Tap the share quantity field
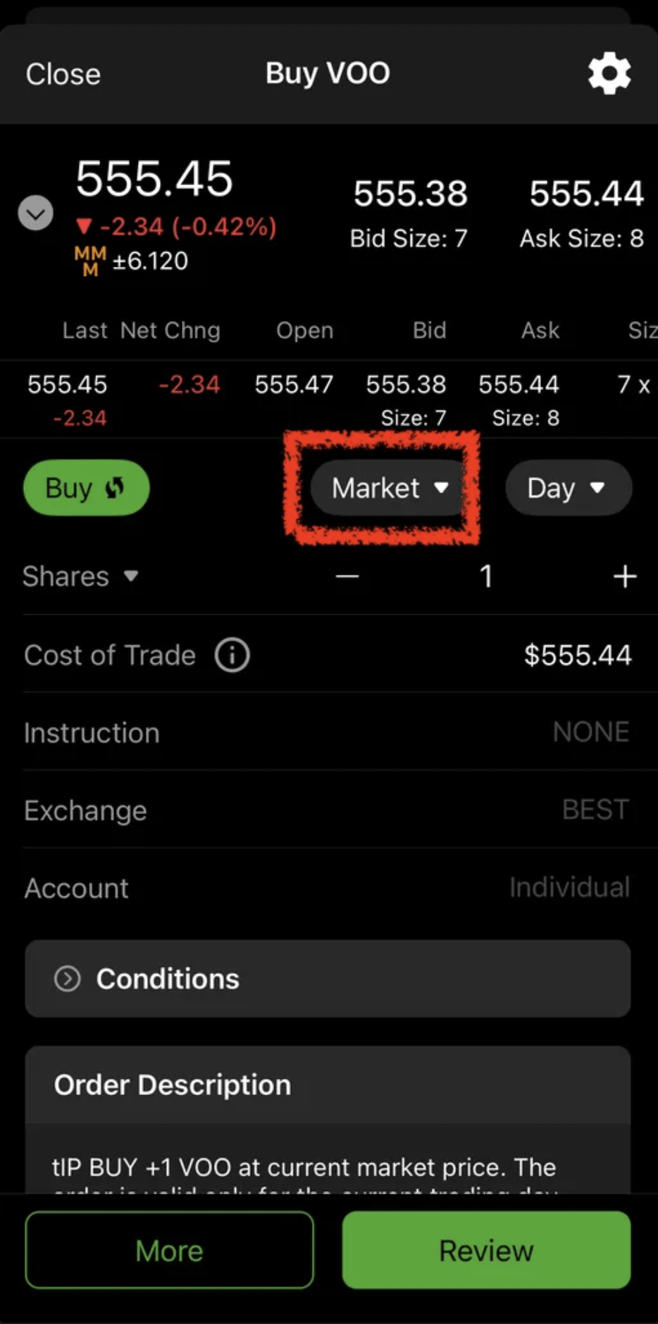The width and height of the screenshot is (658, 1324). coord(485,577)
